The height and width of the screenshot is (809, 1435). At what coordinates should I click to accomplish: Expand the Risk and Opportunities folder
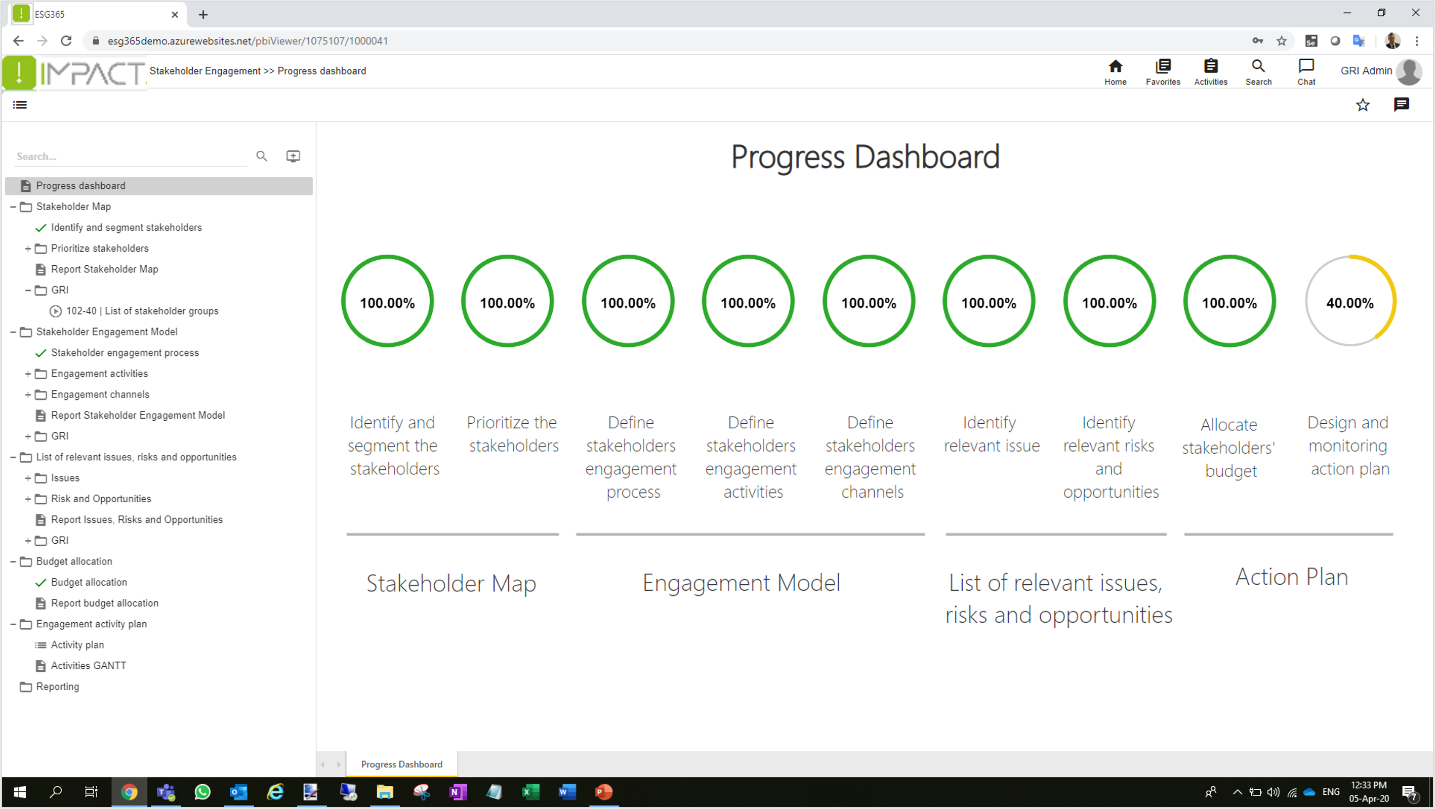pyautogui.click(x=28, y=499)
